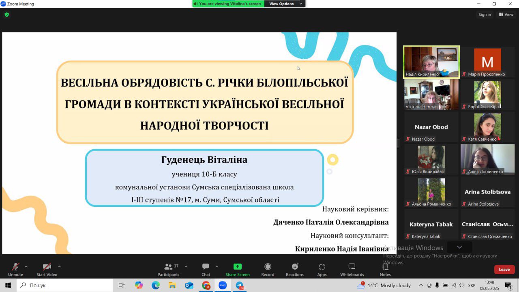Screen dimensions: 519x292
Task: Select Марія Прокопенко's participant tile
Action: point(487,62)
